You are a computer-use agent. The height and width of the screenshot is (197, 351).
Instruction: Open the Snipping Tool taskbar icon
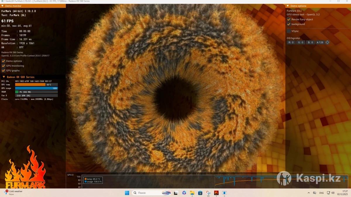[x=208, y=193]
